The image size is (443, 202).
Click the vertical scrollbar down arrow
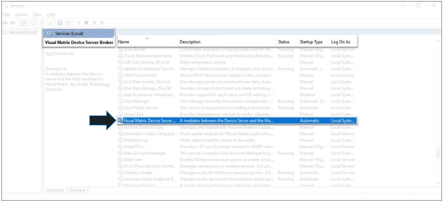click(439, 183)
